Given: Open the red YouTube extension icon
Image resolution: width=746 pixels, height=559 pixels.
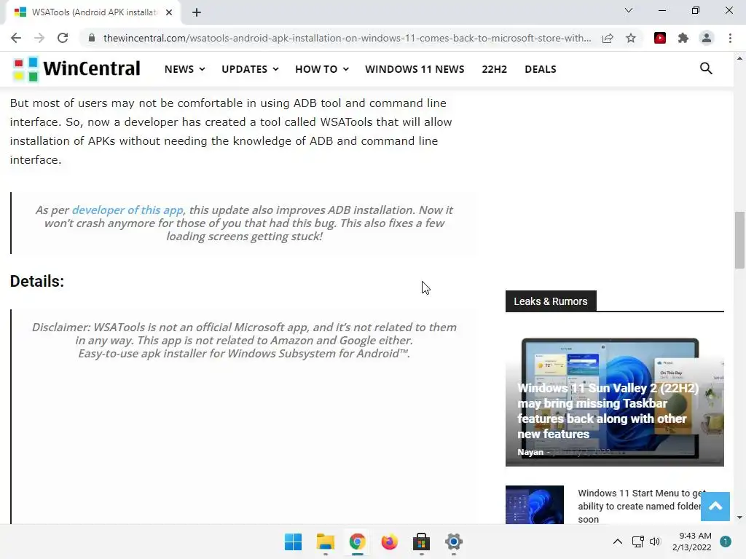Looking at the screenshot, I should click(660, 38).
